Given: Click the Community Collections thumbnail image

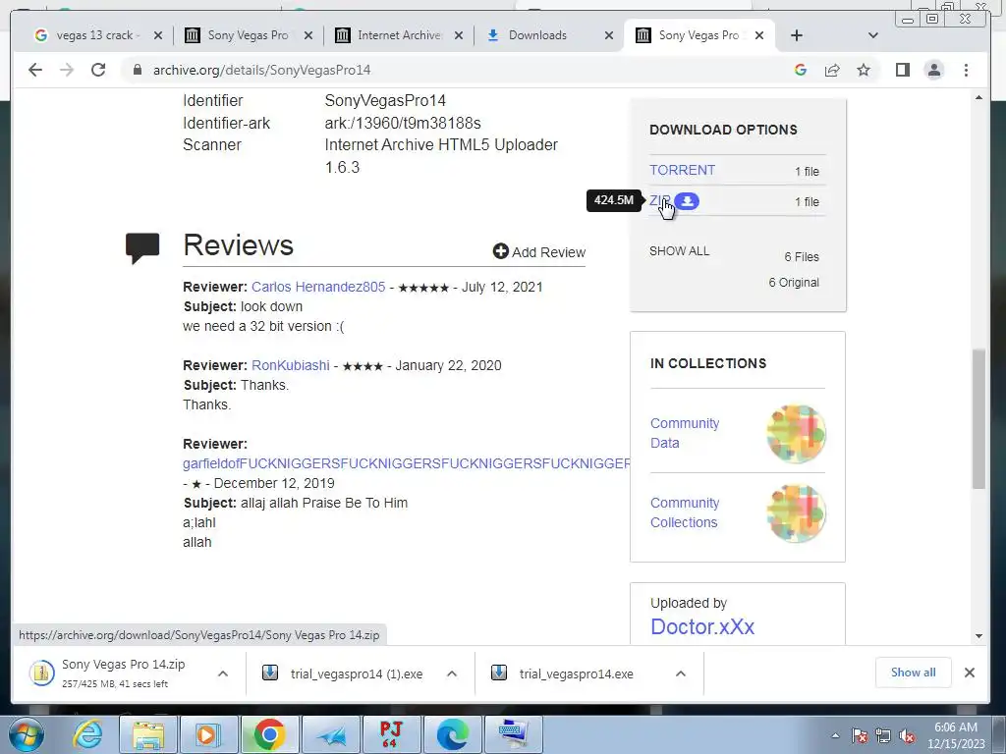Looking at the screenshot, I should point(796,512).
